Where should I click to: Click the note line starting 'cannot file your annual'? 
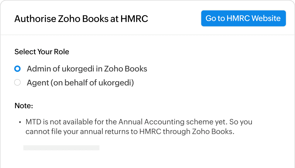click(130, 132)
